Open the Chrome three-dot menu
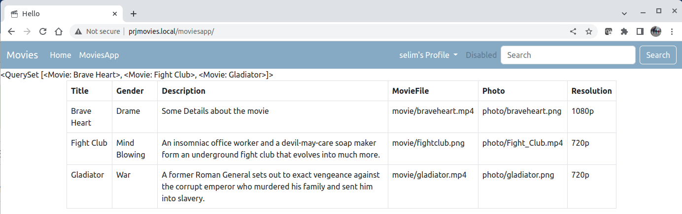The image size is (682, 214). pyautogui.click(x=672, y=31)
